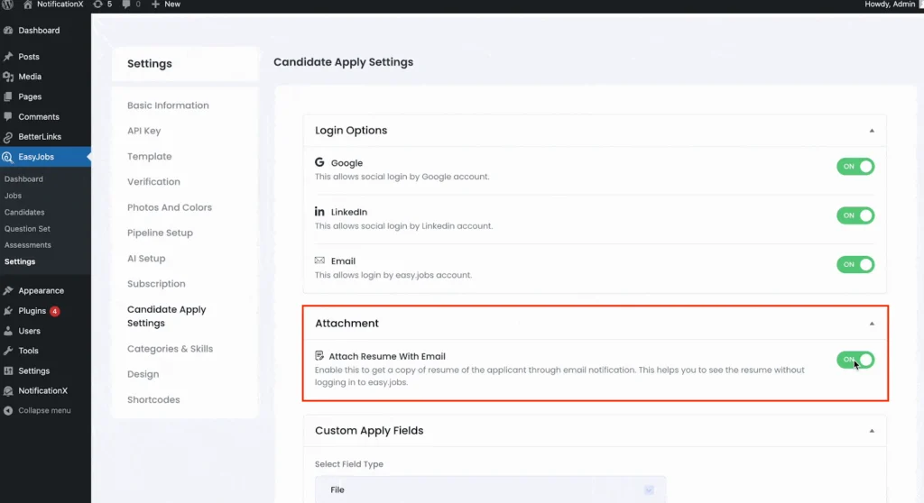Click the WordPress Settings icon in sidebar
The image size is (924, 503).
(x=8, y=370)
